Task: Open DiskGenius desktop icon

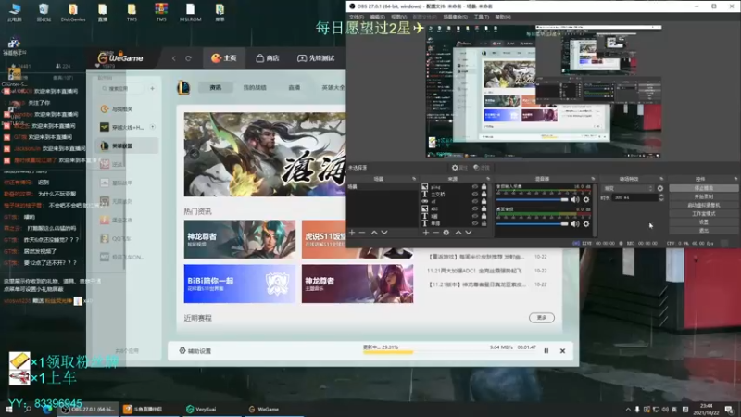Action: 73,13
